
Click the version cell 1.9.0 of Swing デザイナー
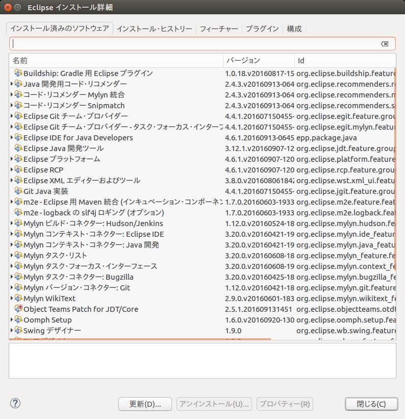pyautogui.click(x=233, y=331)
